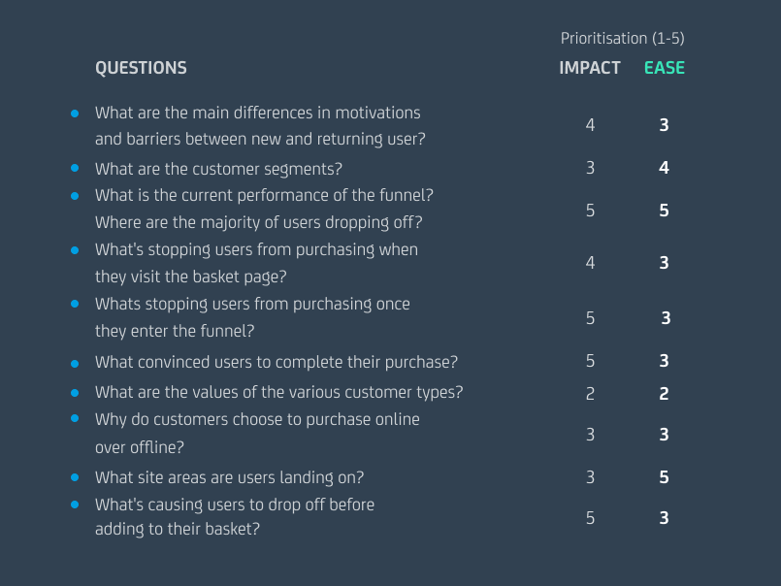The width and height of the screenshot is (781, 586).
Task: Click the Prioritisation (1-5) label
Action: [622, 39]
